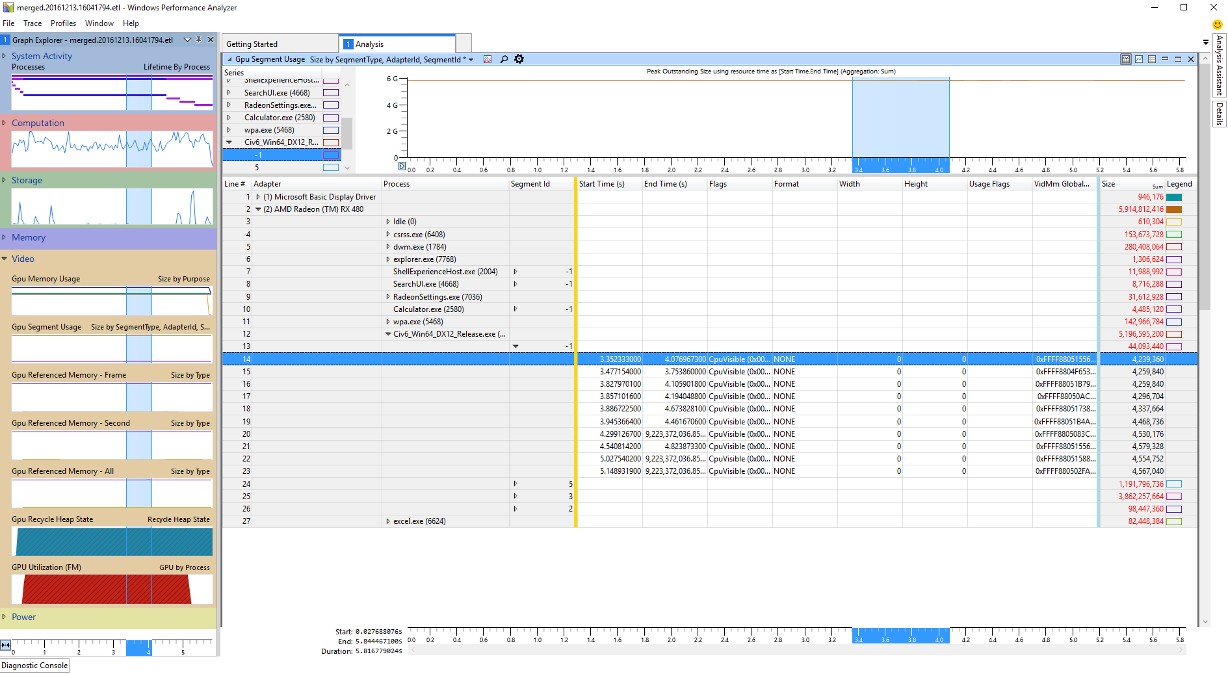This screenshot has width=1228, height=674.
Task: Click the magnifier search icon in graph toolbar
Action: [x=504, y=59]
